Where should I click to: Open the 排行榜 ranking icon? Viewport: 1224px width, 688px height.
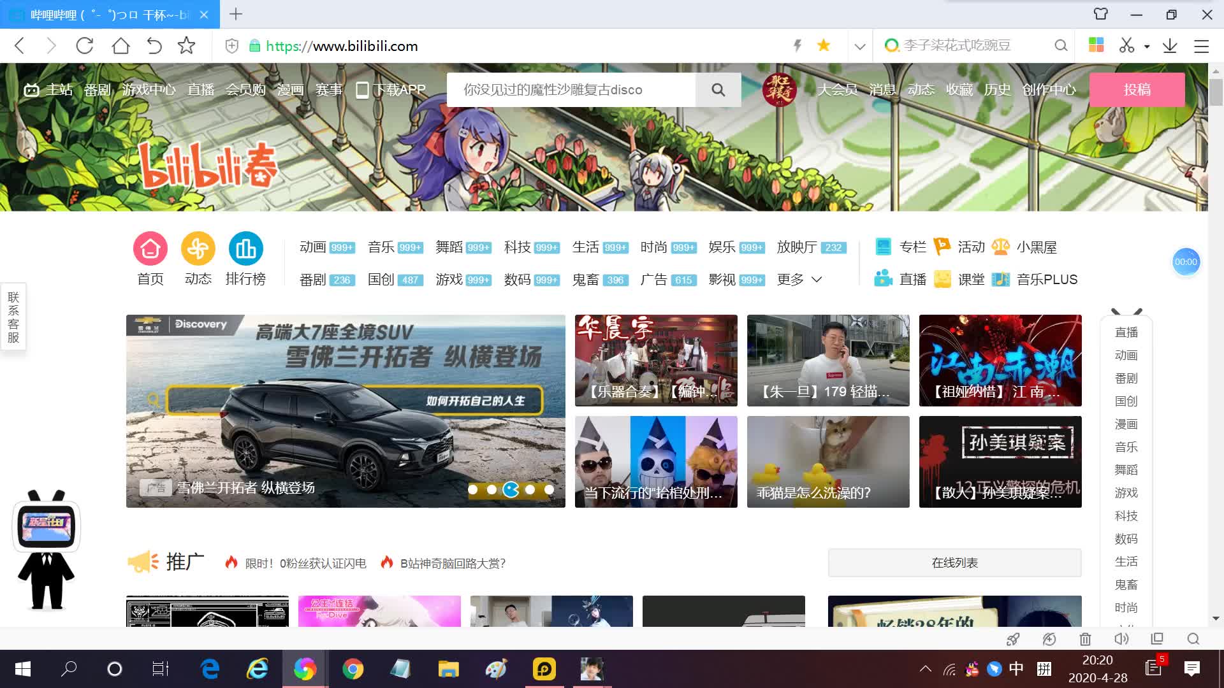(x=245, y=248)
